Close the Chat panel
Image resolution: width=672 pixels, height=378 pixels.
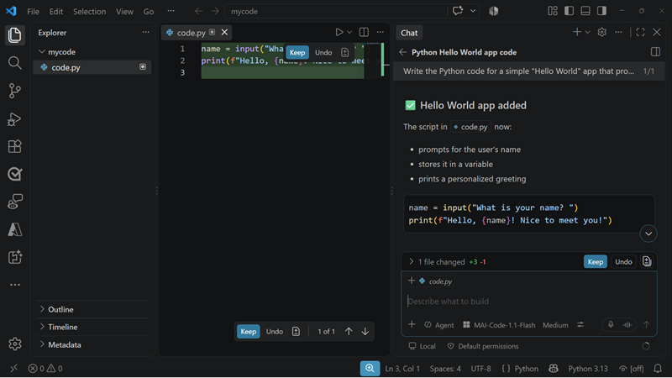(657, 32)
